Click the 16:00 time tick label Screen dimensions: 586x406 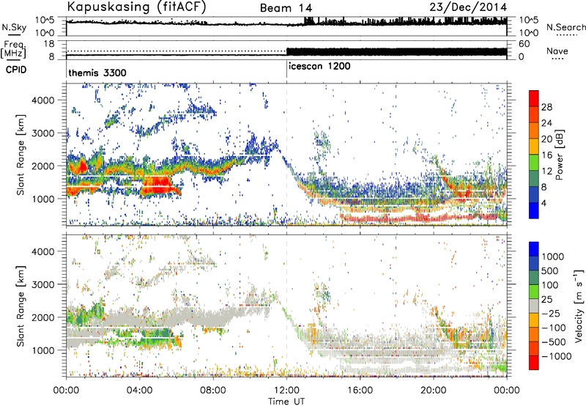click(x=360, y=391)
